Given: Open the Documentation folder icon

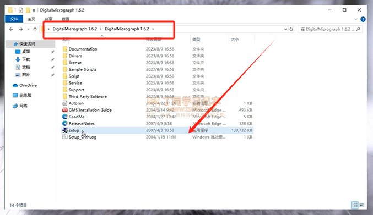Looking at the screenshot, I should click(x=64, y=49).
